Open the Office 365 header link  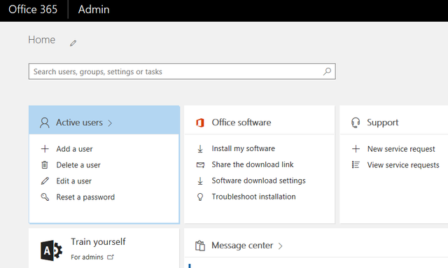(33, 9)
